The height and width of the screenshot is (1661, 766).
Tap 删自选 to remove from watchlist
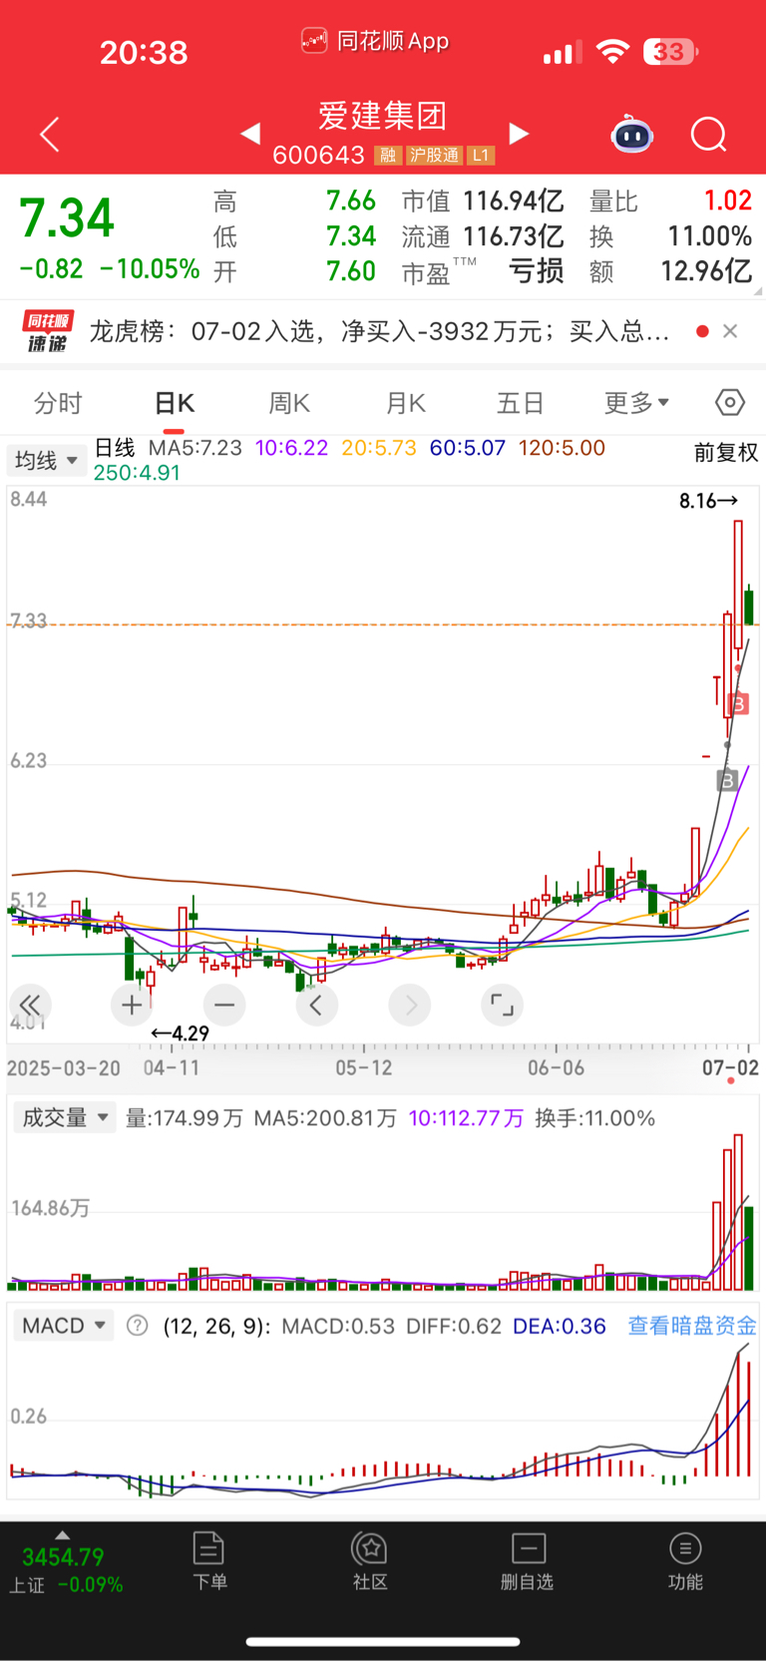[x=528, y=1561]
